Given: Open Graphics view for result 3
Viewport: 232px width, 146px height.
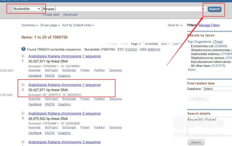Looking at the screenshot, I should [x=64, y=133].
